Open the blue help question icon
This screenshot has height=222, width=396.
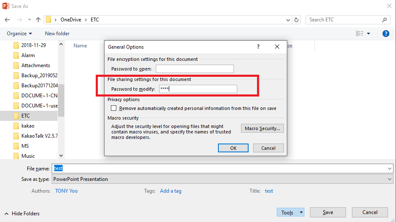pyautogui.click(x=386, y=34)
